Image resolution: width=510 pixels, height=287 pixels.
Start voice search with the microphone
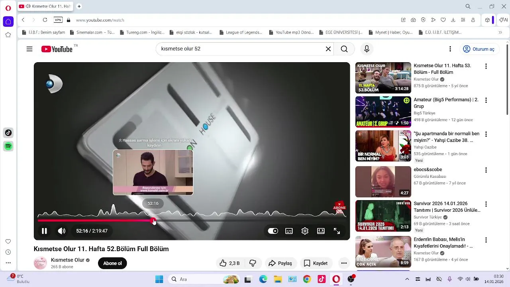[367, 49]
